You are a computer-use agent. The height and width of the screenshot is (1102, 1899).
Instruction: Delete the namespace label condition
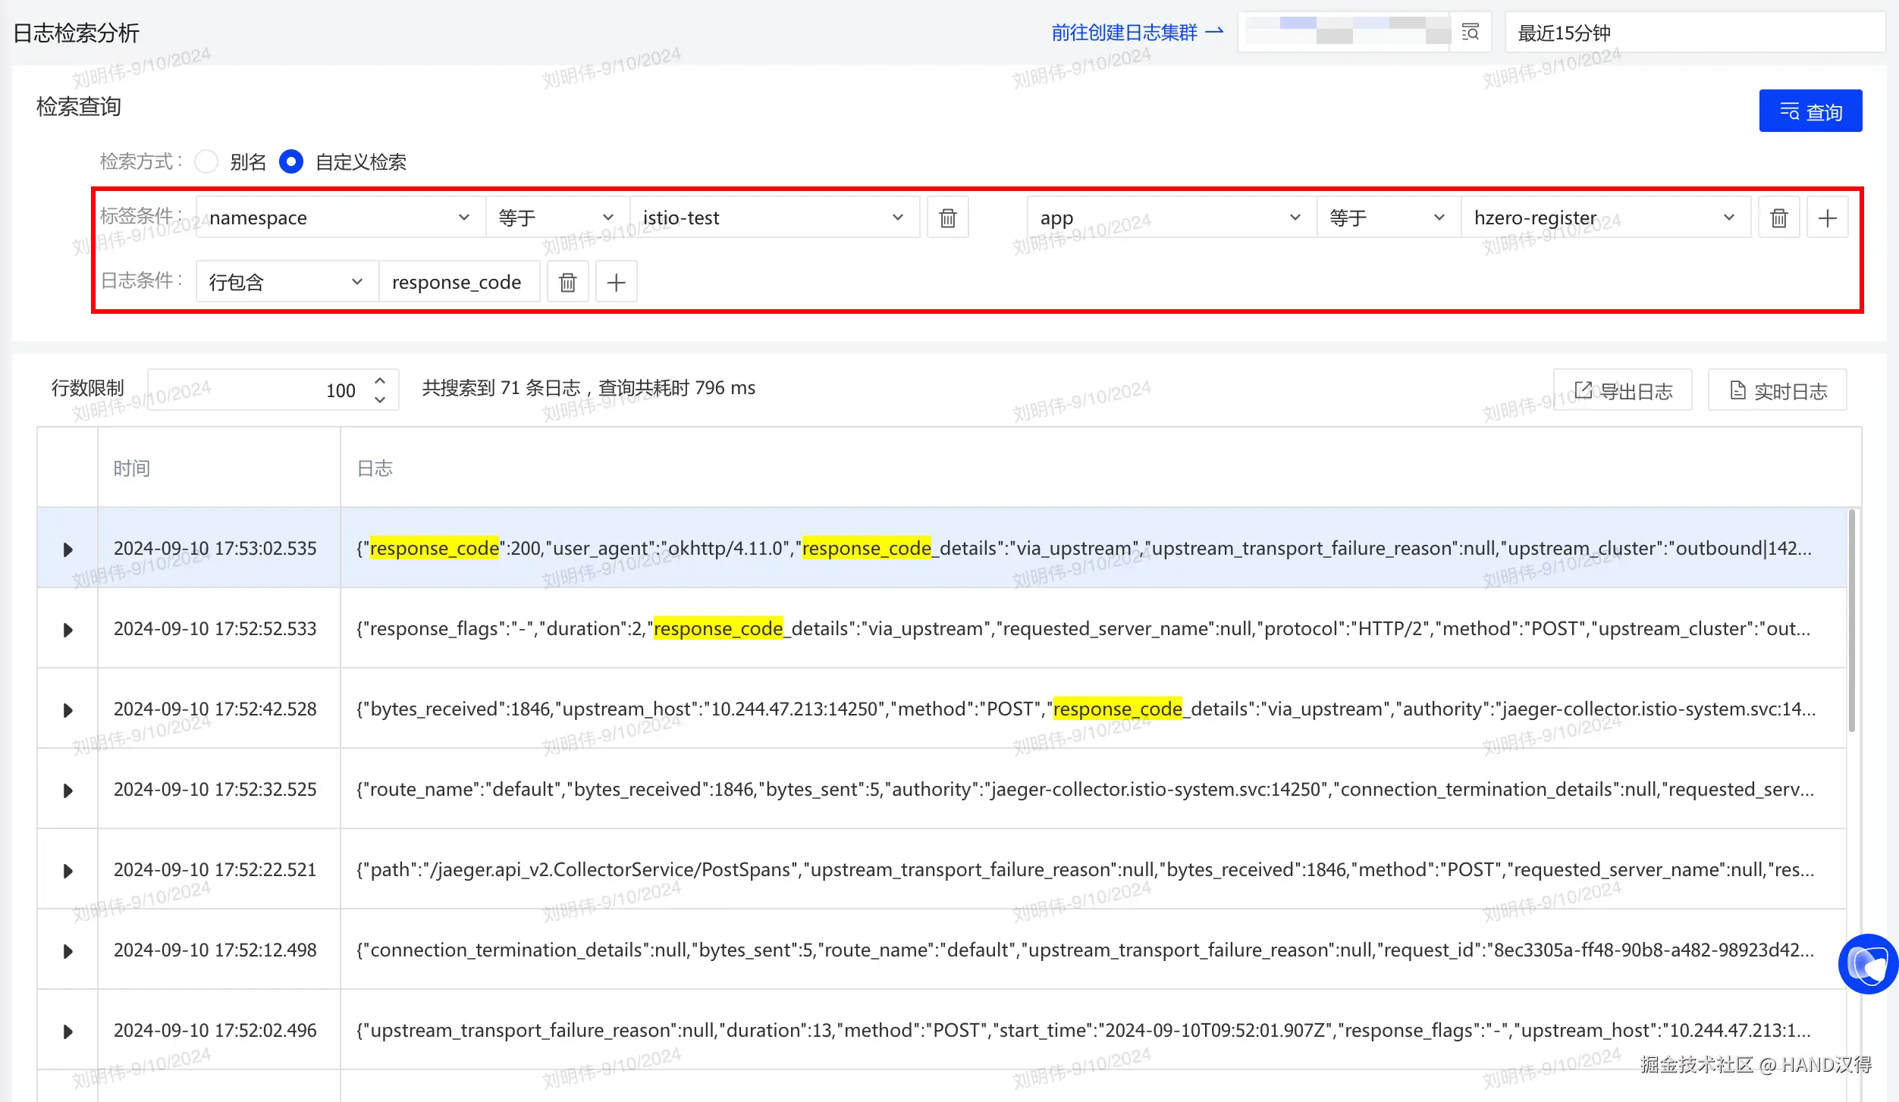(x=947, y=218)
